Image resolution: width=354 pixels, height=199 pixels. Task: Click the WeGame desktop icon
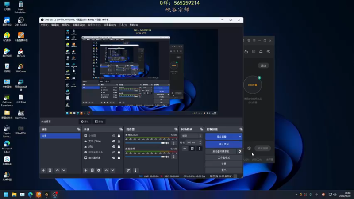[21, 68]
